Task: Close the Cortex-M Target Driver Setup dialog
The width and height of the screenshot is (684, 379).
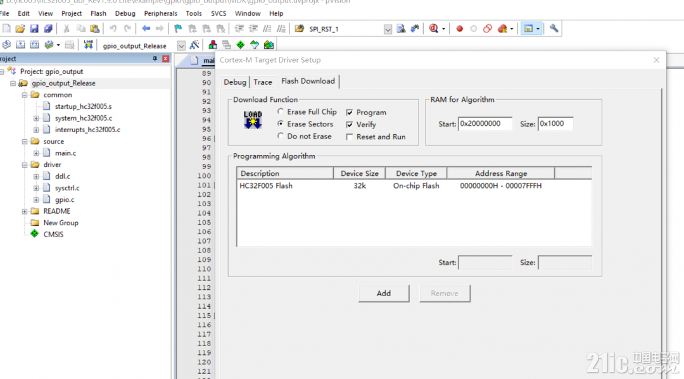Action: pos(657,60)
